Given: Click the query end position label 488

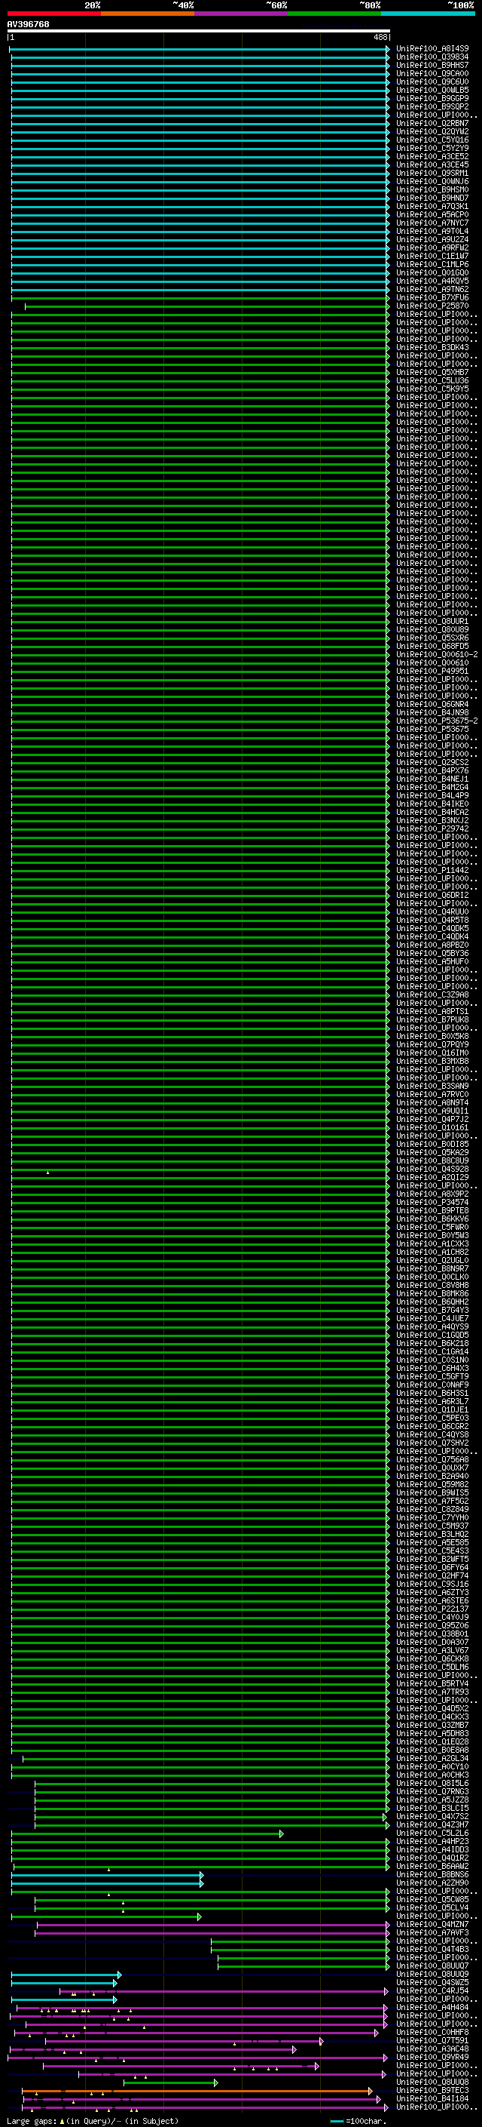Looking at the screenshot, I should pyautogui.click(x=380, y=37).
